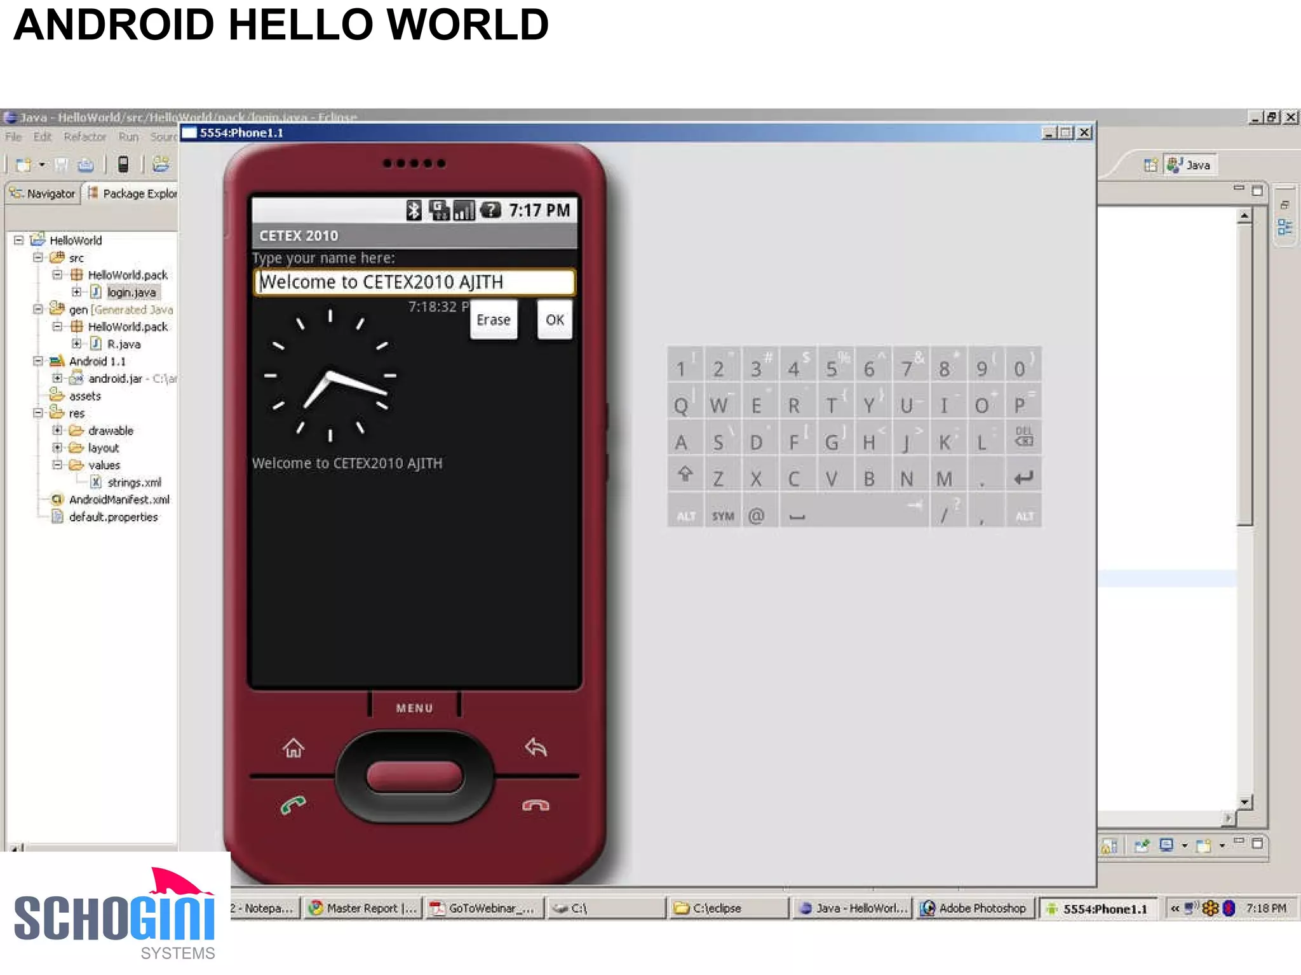Click the DEL key on emulator keyboard
Screen dimensions: 1301x975
(1023, 437)
